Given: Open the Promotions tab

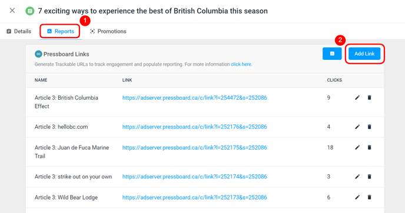Looking at the screenshot, I should (108, 32).
